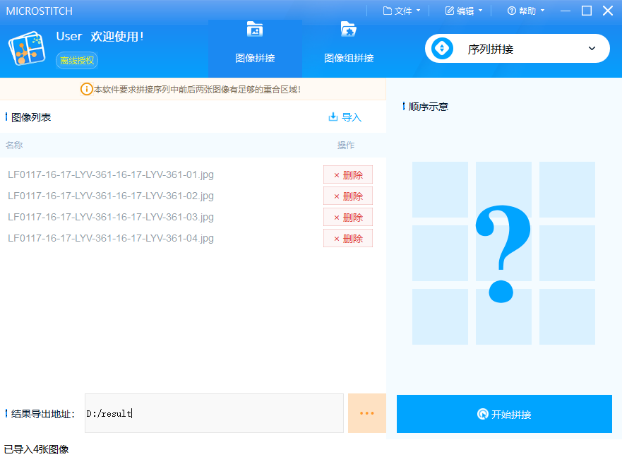Click the 图像组拼接 puzzle folder icon
Screen dimensions: 622x457
click(348, 30)
